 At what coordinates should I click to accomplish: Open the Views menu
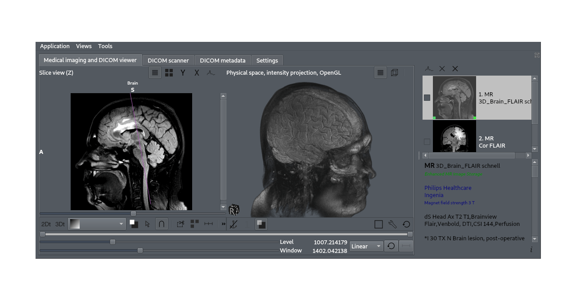tap(84, 46)
